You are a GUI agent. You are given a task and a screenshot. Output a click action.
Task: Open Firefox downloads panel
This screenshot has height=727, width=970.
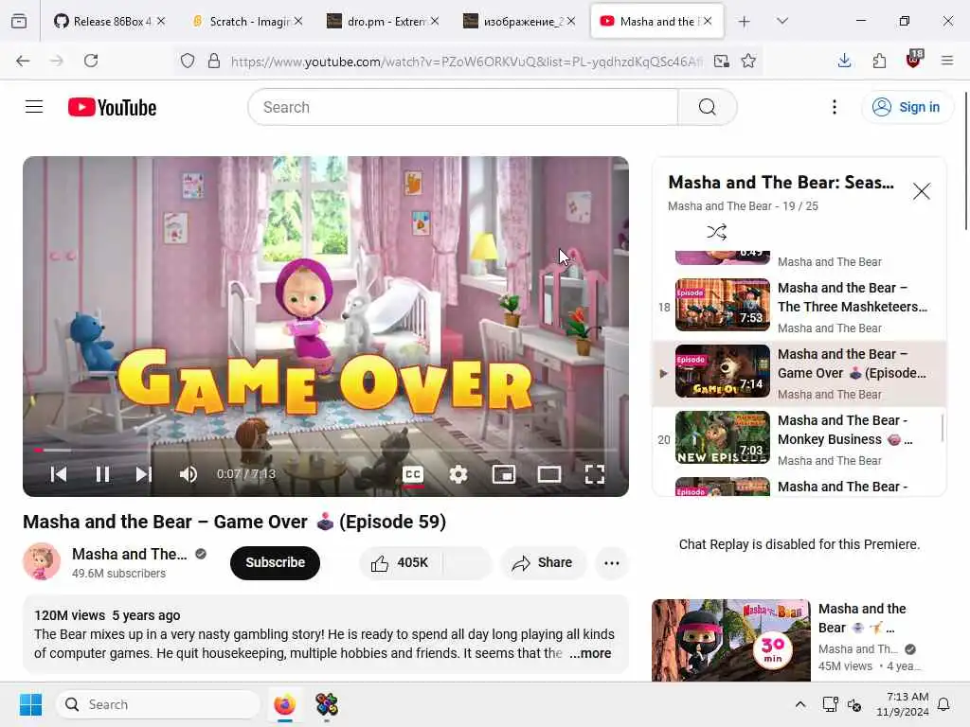coord(844,61)
